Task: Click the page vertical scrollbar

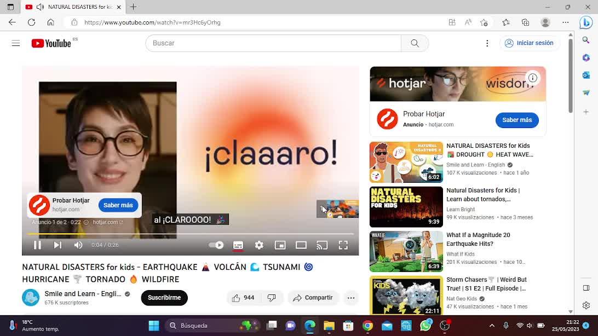Action: coord(571,76)
